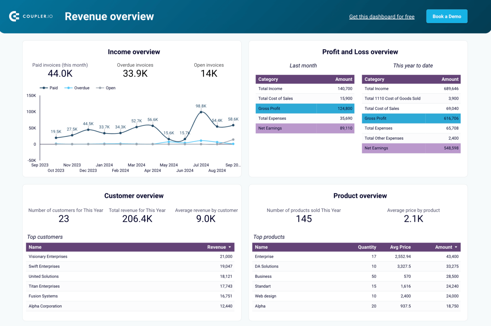
Task: Open the Revenue column sort dropdown
Action: point(229,247)
